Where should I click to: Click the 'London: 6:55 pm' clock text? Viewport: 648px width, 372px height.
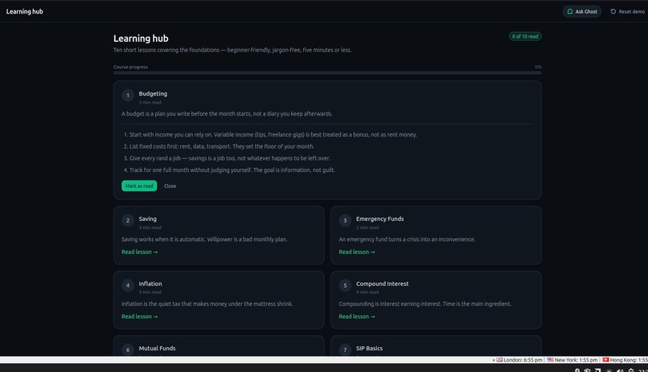click(x=523, y=360)
